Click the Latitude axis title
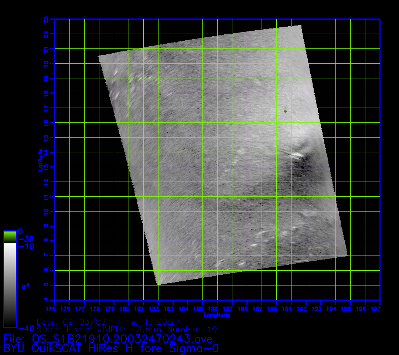This screenshot has height=355, width=399. (40, 159)
